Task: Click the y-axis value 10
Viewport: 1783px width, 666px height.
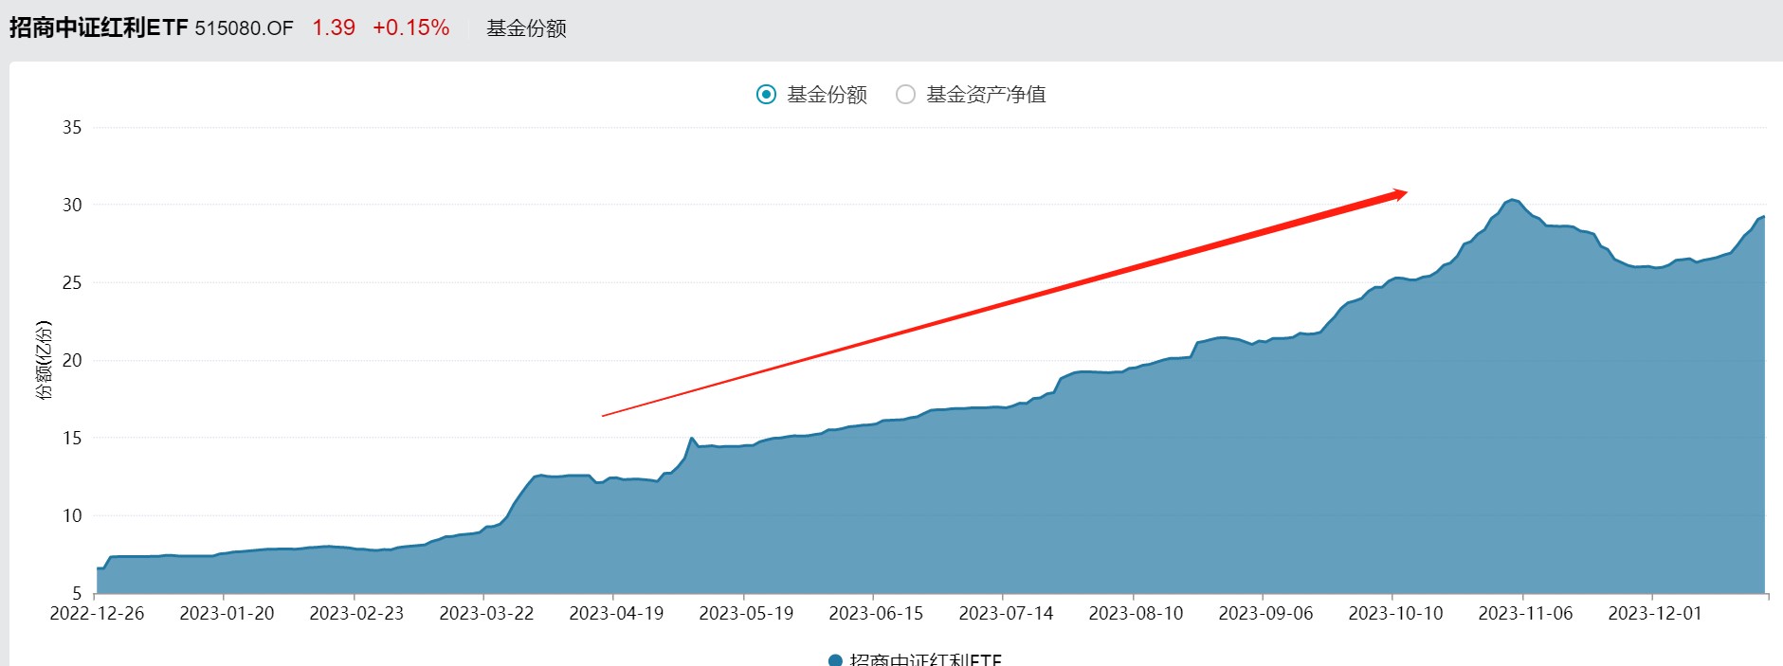Action: (72, 515)
